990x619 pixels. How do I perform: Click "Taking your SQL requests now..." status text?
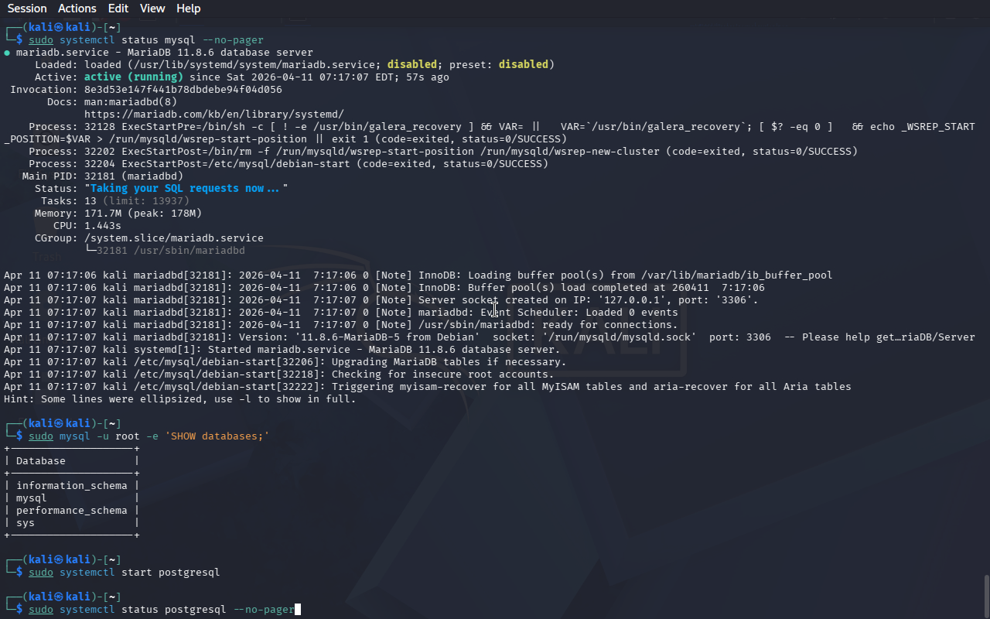pos(185,188)
